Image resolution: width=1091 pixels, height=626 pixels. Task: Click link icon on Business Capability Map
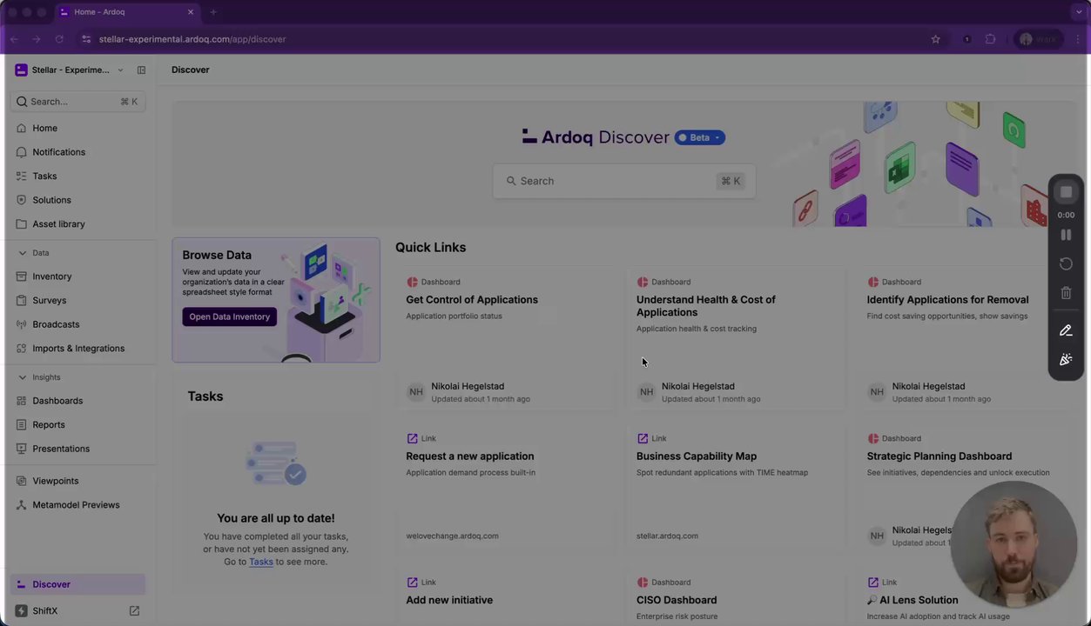point(643,438)
